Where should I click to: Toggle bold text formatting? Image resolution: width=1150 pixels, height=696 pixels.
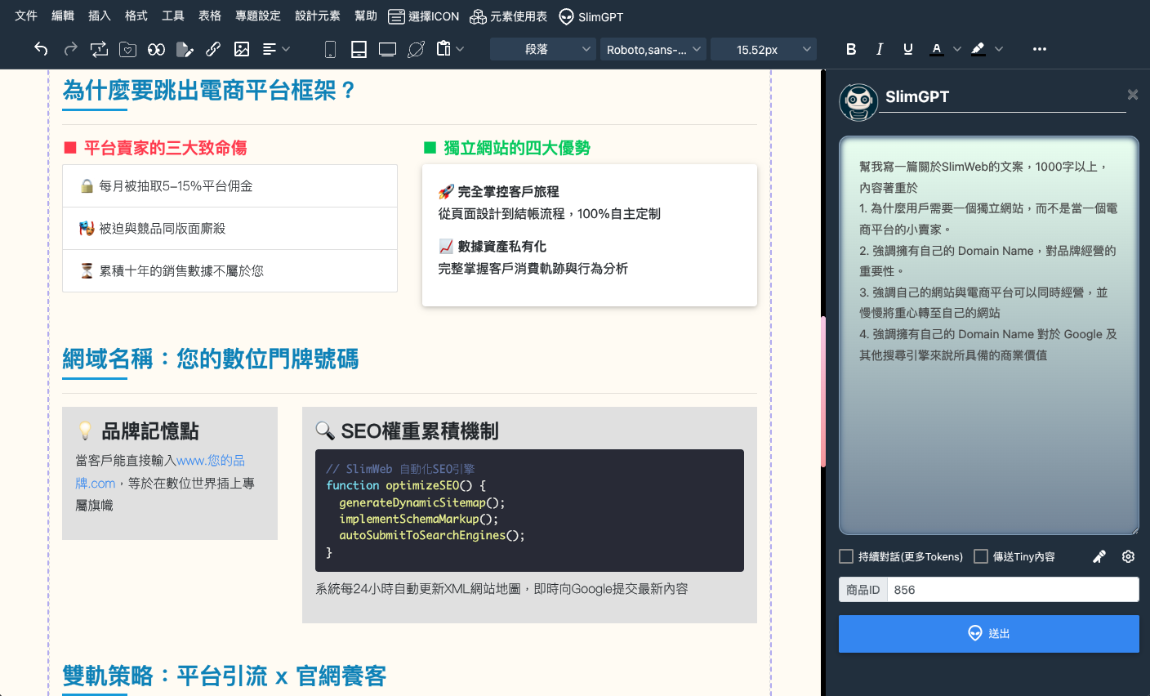851,49
